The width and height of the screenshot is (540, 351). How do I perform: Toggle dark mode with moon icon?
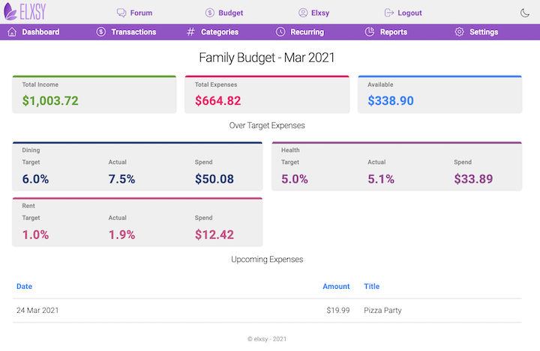[525, 13]
